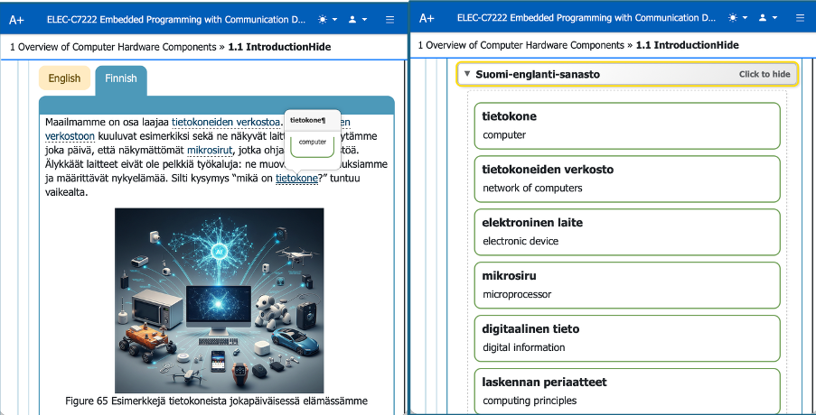This screenshot has height=415, width=816.
Task: Click '1.1 IntroductionHide' breadcrumb in left window
Action: [279, 47]
